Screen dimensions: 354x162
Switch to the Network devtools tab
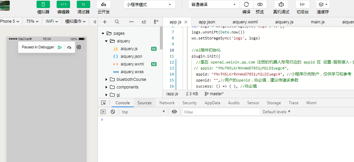[x=167, y=103]
